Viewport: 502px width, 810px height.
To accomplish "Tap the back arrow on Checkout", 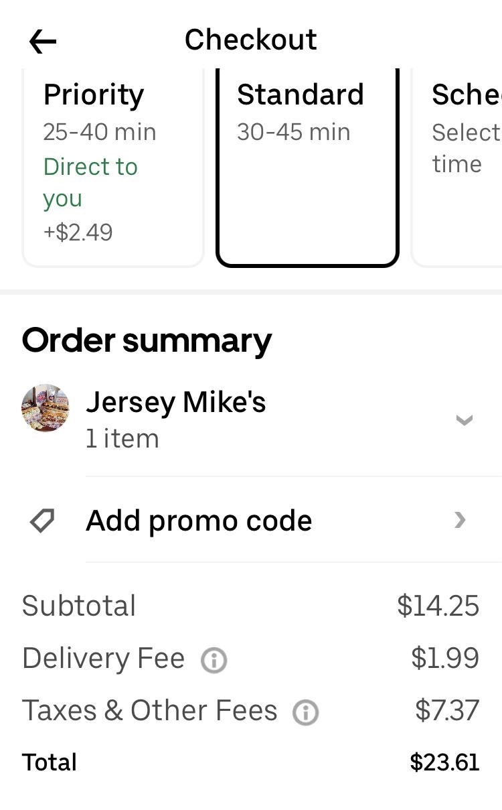I will tap(43, 42).
